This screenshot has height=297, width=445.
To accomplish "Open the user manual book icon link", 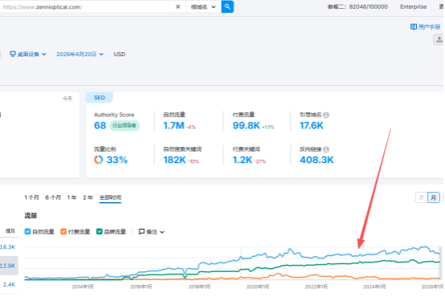I will tap(413, 26).
